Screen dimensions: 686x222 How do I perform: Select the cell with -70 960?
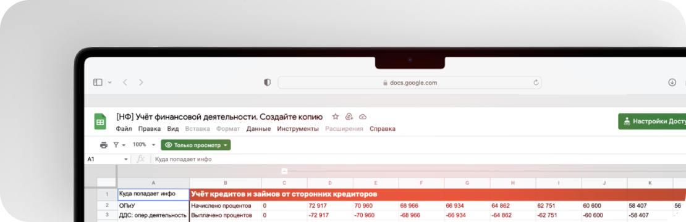tap(376, 215)
